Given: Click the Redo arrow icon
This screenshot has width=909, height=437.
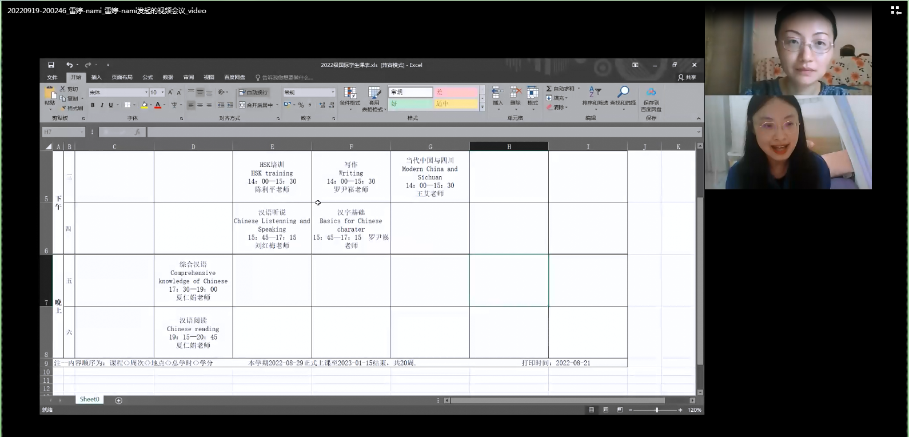Looking at the screenshot, I should [88, 65].
